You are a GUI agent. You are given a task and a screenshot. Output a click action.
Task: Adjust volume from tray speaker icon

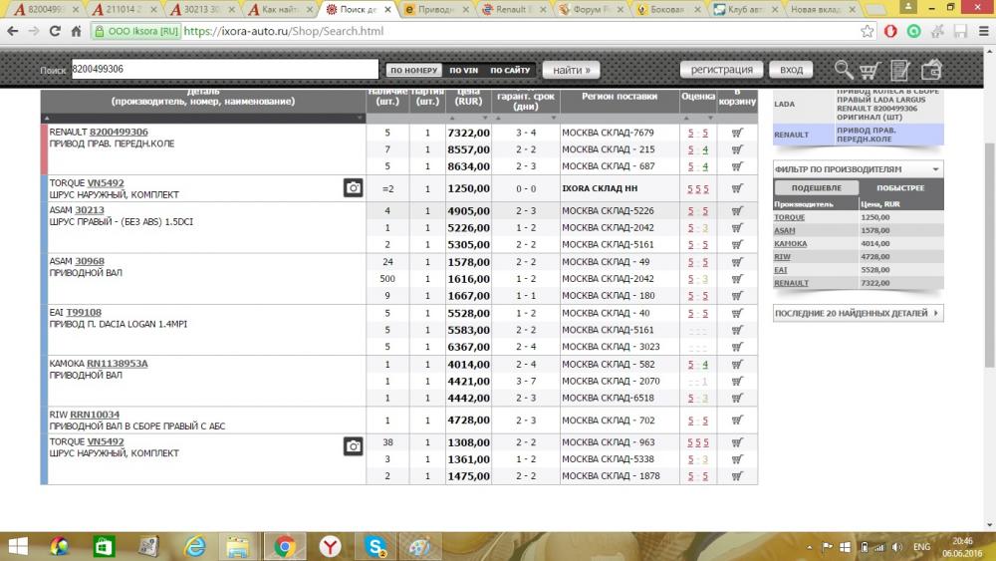[896, 547]
